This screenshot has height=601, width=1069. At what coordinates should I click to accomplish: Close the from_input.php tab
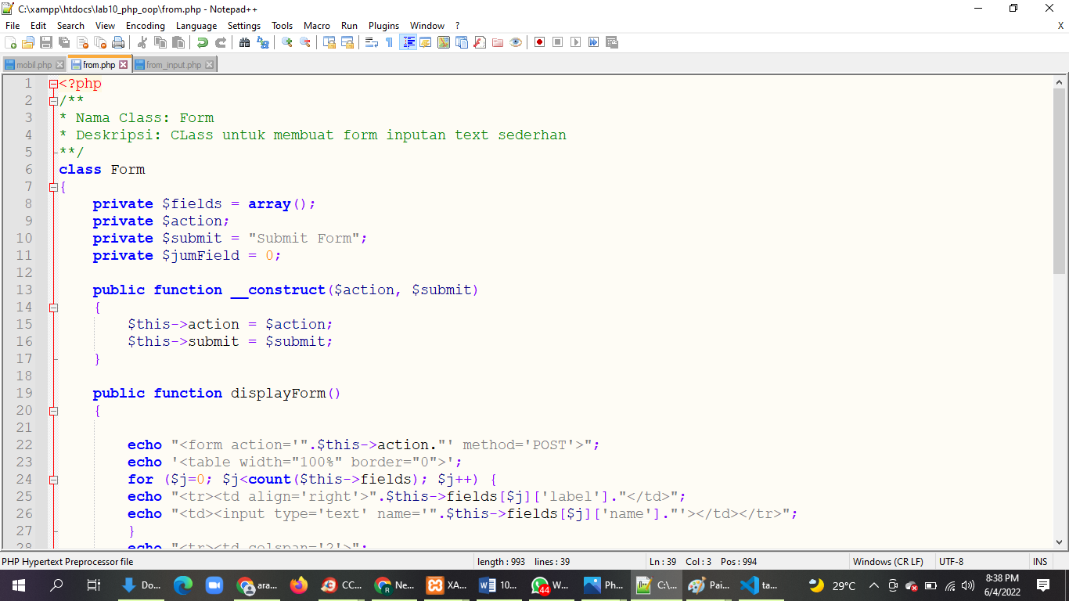click(208, 65)
